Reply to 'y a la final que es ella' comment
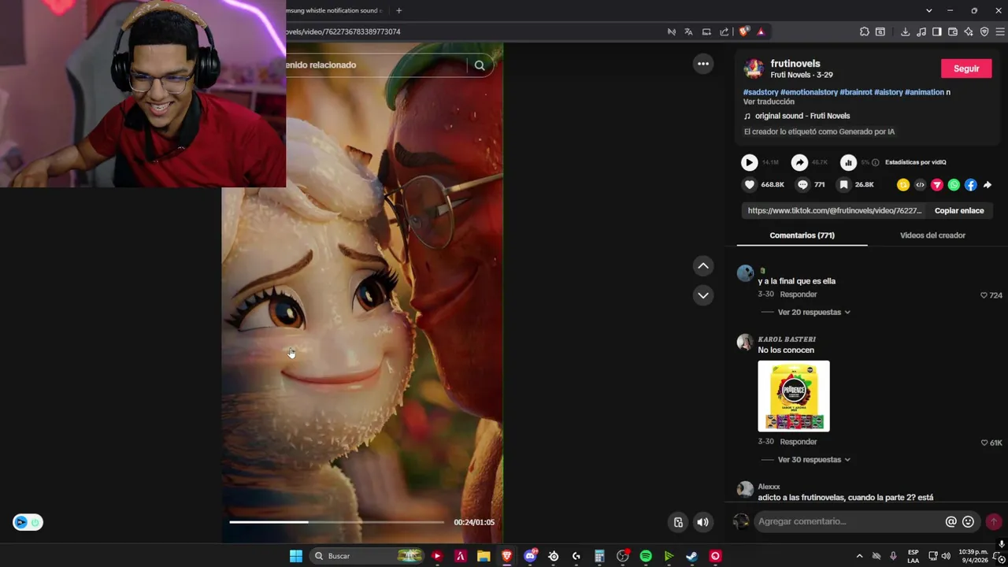Screen dimensions: 1008x567 (799, 295)
